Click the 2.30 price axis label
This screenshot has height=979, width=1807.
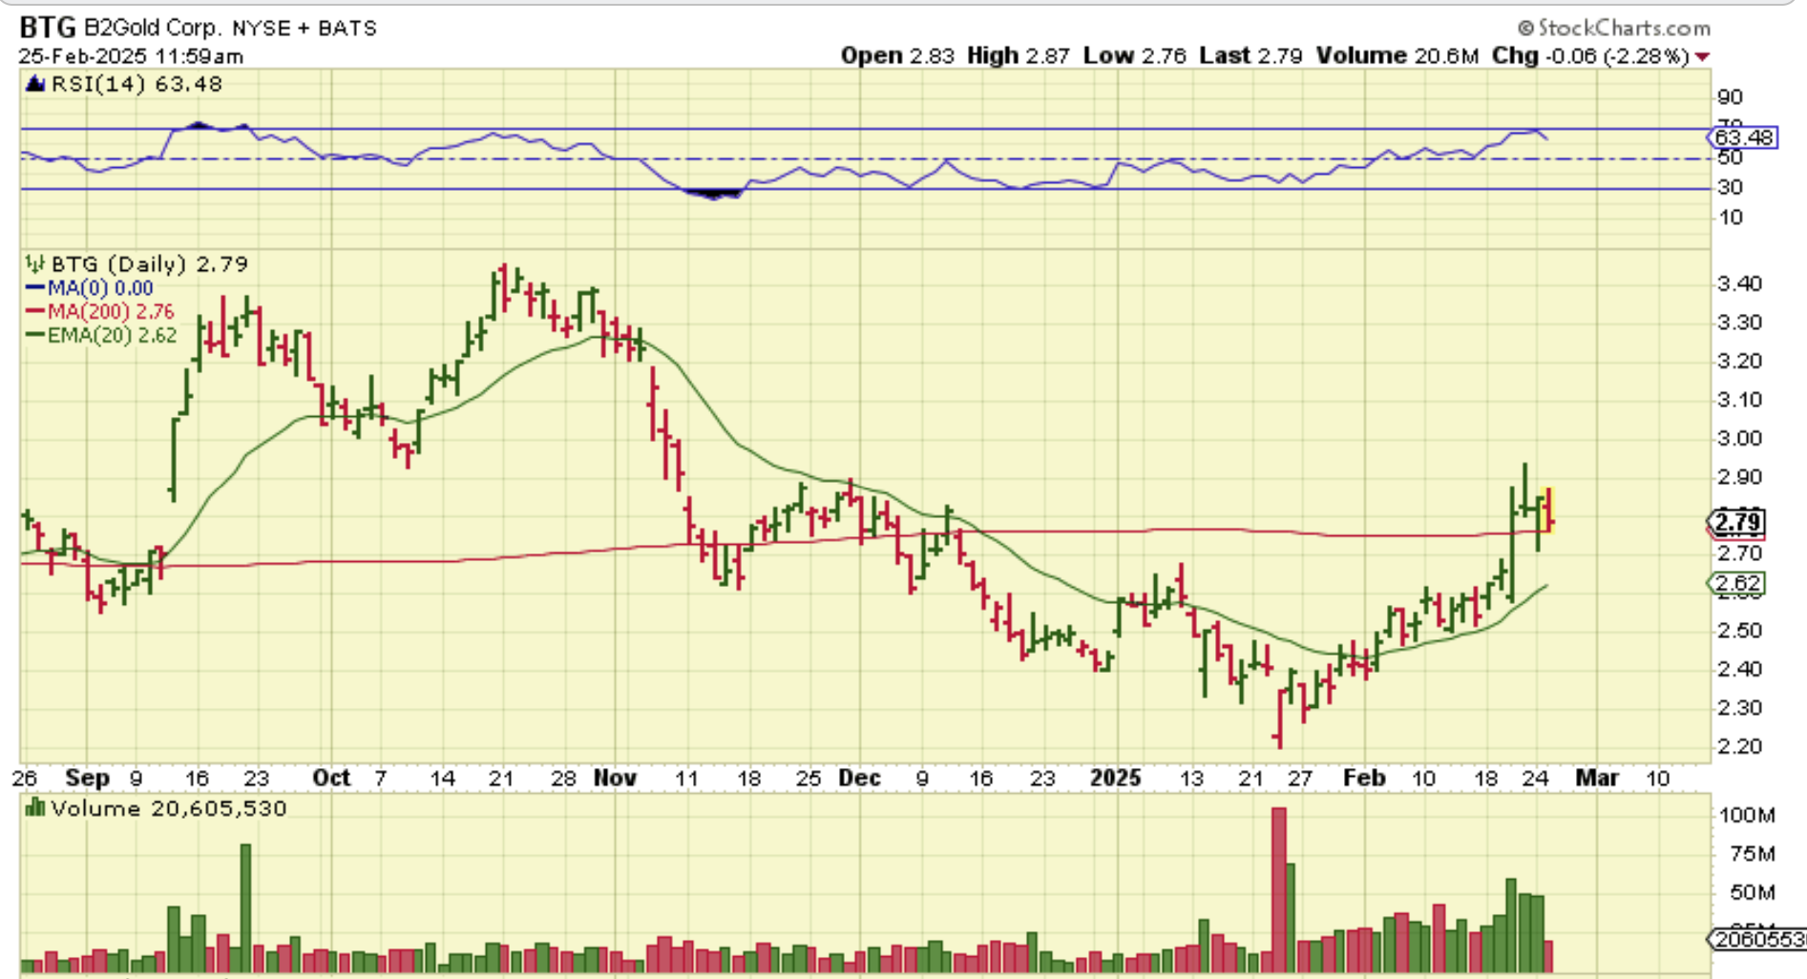(1739, 708)
